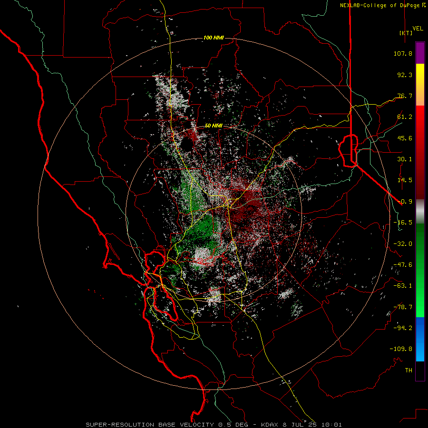The width and height of the screenshot is (428, 428).
Task: Click the -78.7 velocity scale value
Action: pyautogui.click(x=403, y=307)
